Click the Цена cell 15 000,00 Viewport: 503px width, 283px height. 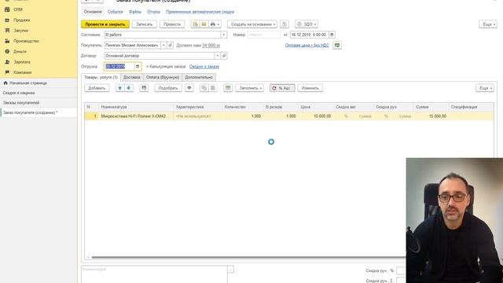[x=316, y=116]
